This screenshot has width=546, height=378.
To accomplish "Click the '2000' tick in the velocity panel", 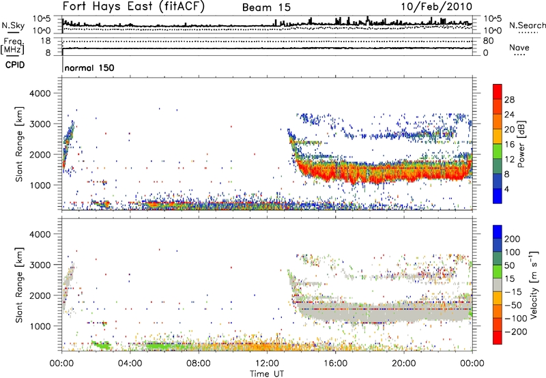I will tap(40, 295).
